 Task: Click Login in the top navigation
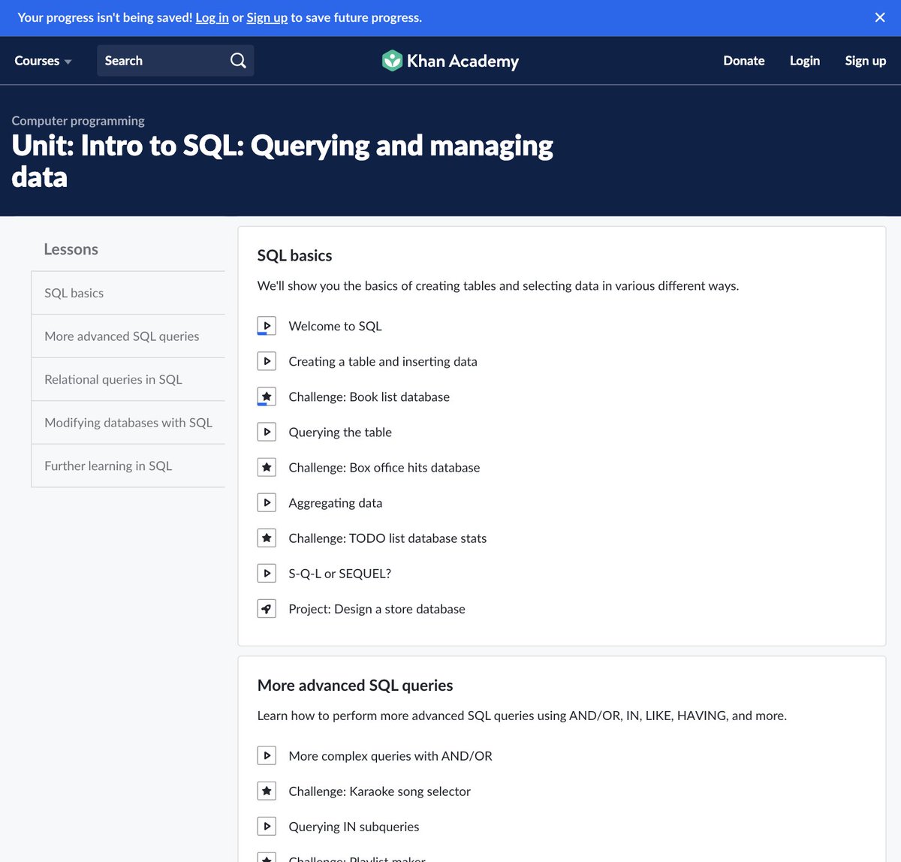coord(805,61)
